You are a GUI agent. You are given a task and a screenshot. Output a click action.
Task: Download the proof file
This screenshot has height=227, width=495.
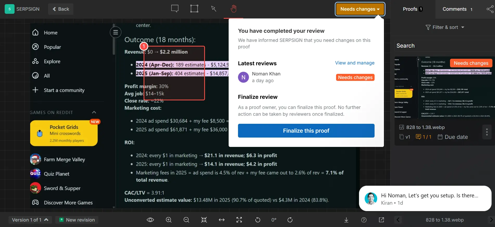tap(346, 220)
